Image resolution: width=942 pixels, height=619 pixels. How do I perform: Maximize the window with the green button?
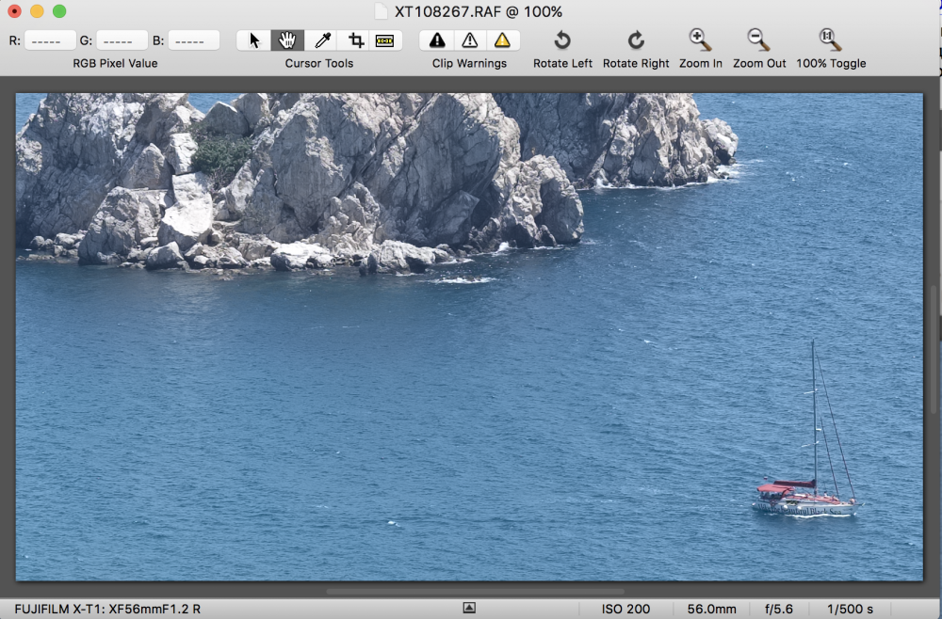click(58, 11)
